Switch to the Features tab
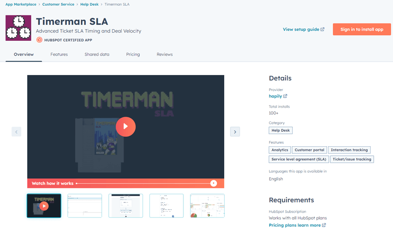 [59, 54]
